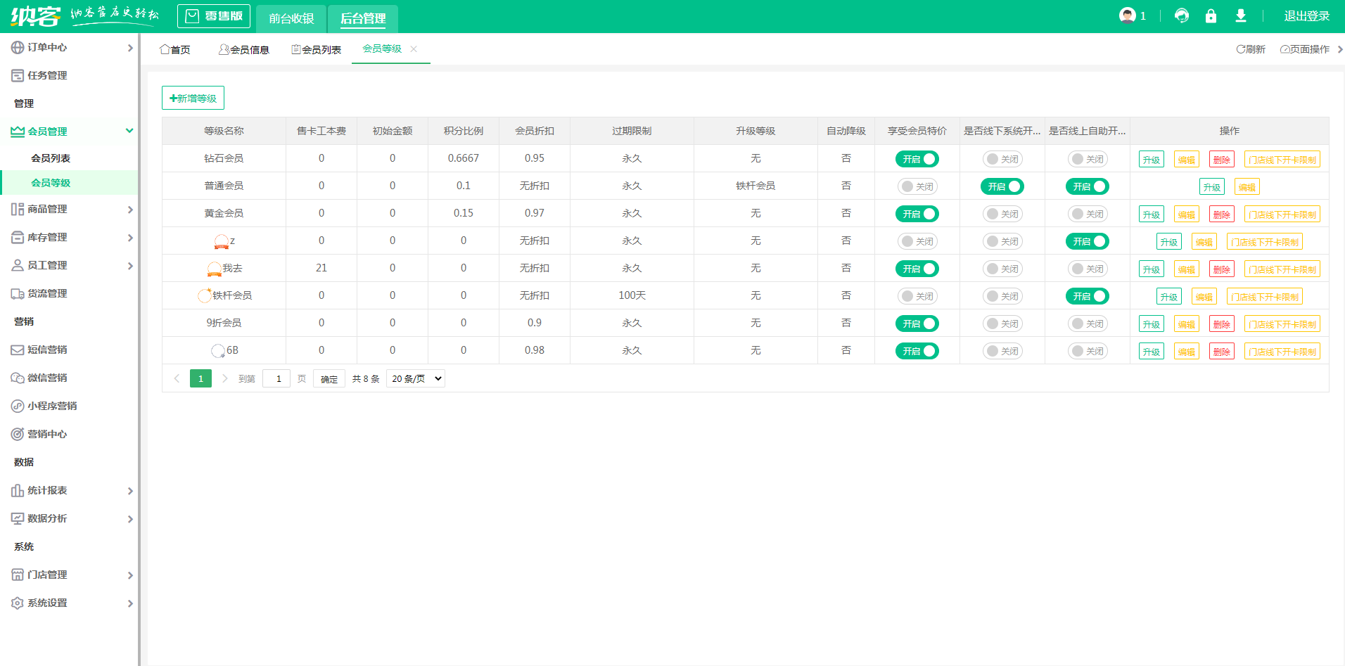1345x666 pixels.
Task: Switch to 前台收银 in top navigation
Action: pyautogui.click(x=291, y=18)
